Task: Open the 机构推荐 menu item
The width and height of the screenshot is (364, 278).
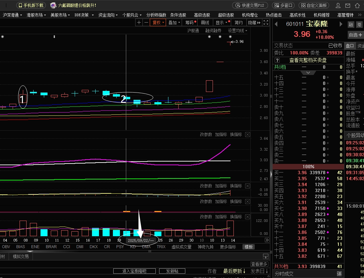Action: 321,15
